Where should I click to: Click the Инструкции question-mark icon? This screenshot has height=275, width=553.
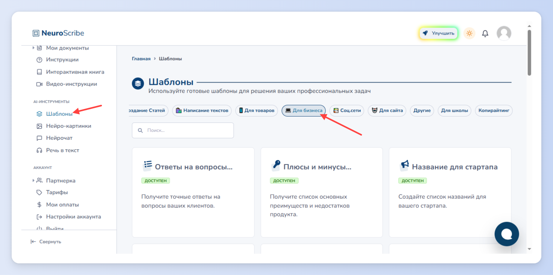[39, 60]
